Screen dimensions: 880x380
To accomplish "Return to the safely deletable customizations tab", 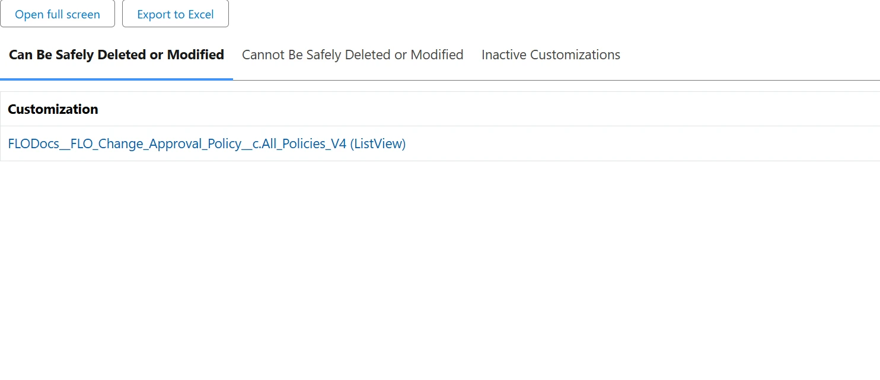I will coord(116,55).
